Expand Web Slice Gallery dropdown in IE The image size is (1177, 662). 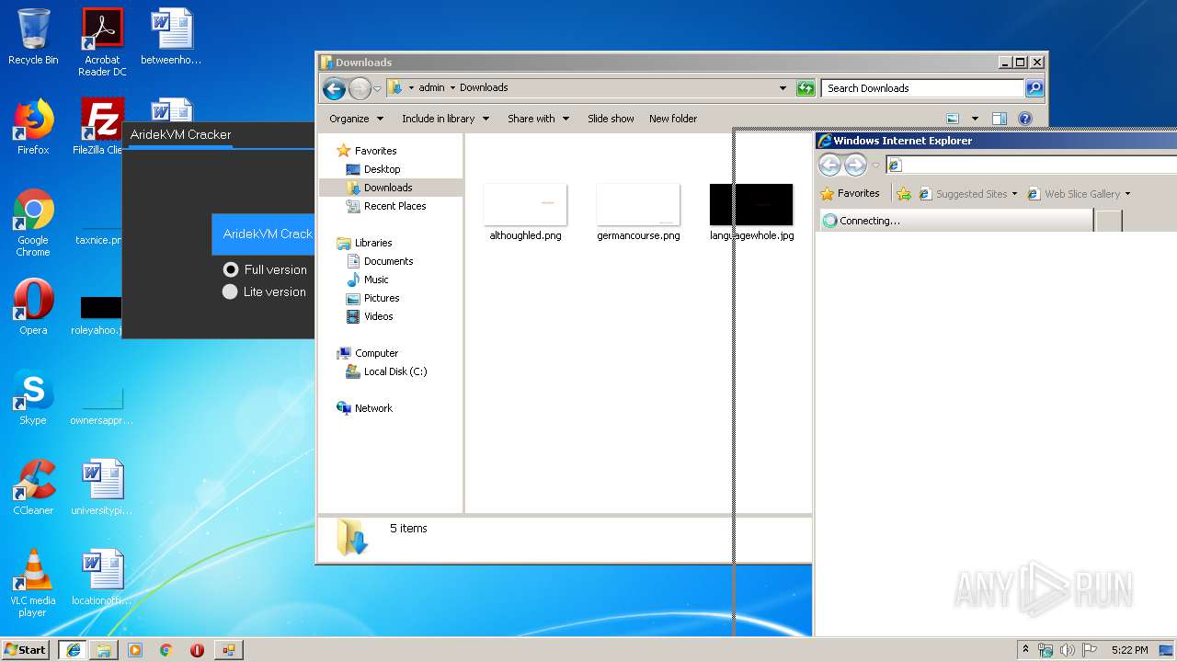pos(1127,194)
